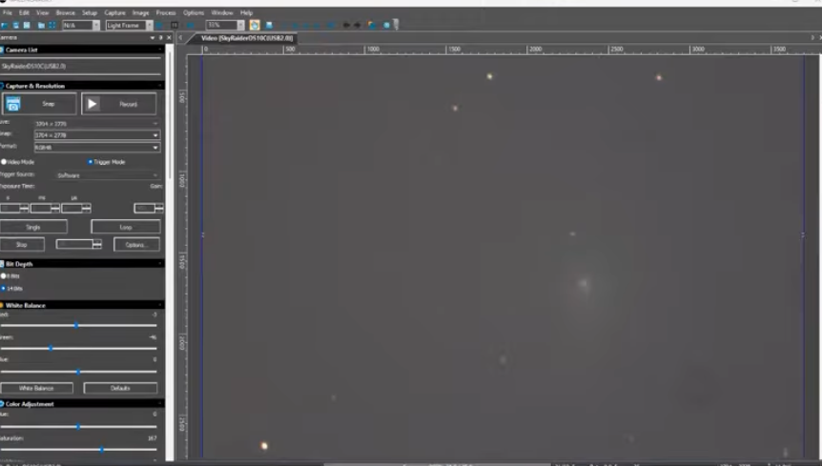Screen dimensions: 822x466
Task: Adjust the Red white balance slider
Action: coord(76,325)
